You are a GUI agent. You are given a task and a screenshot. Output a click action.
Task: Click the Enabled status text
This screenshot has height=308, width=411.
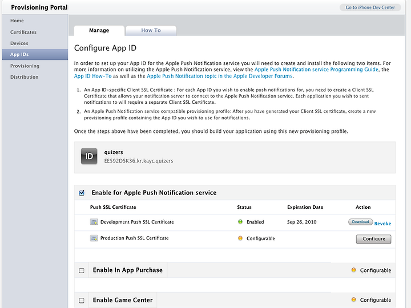pos(255,222)
